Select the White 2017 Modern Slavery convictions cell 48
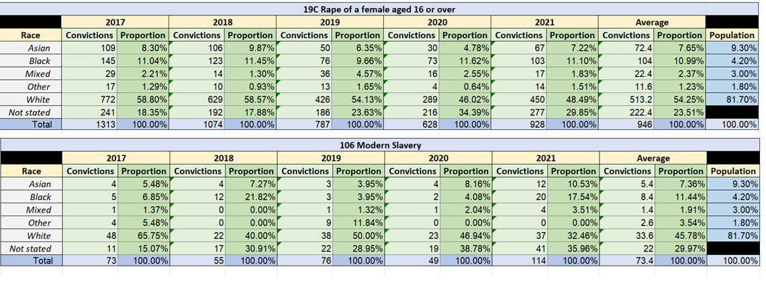 click(x=89, y=236)
